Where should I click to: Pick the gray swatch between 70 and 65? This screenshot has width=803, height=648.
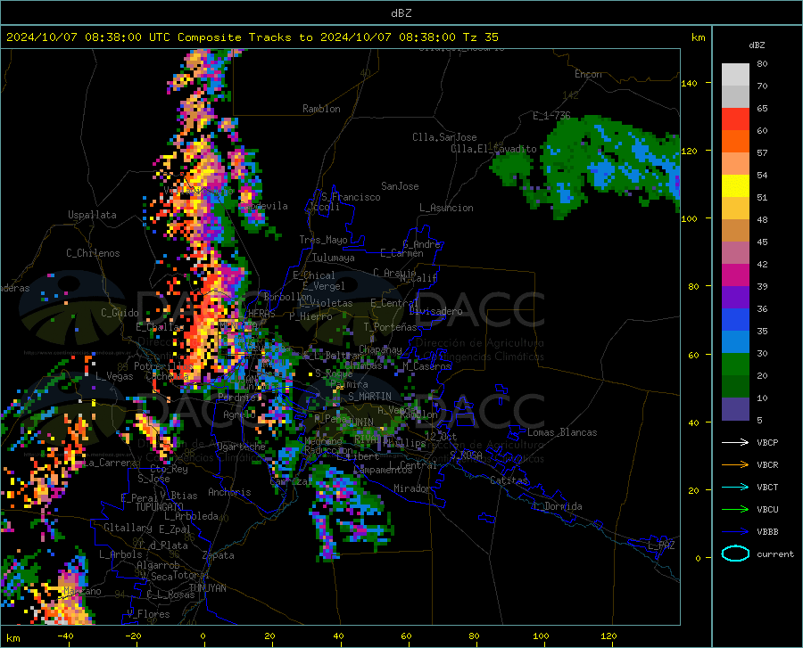coord(735,96)
